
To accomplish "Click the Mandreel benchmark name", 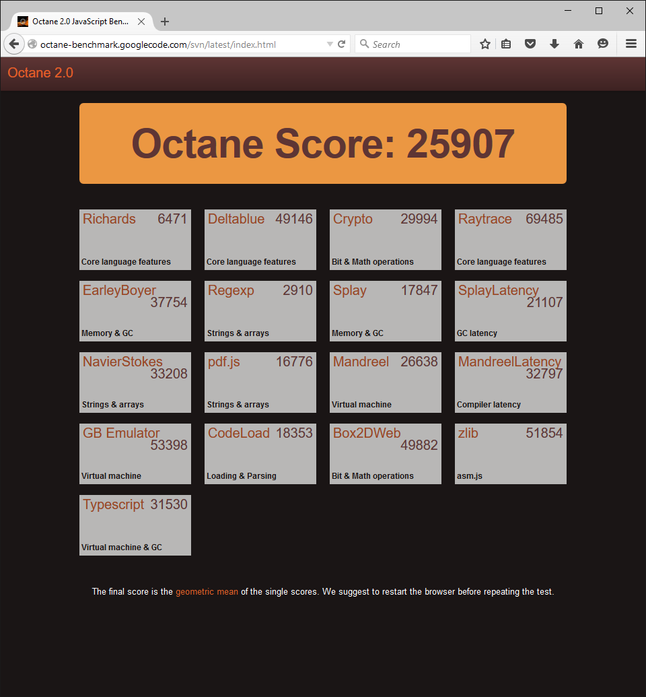I will point(361,362).
